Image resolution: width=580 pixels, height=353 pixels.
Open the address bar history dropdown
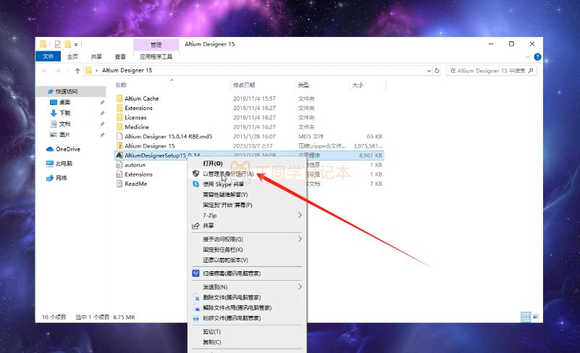(x=429, y=71)
